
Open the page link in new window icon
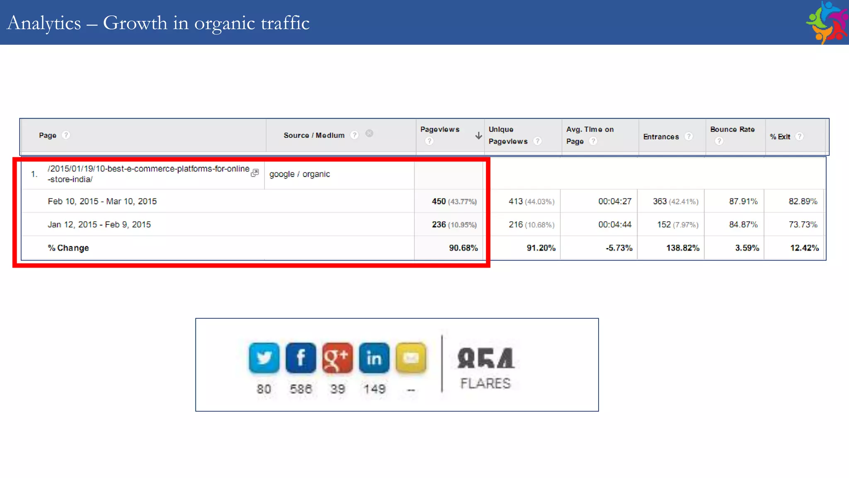[x=255, y=173]
